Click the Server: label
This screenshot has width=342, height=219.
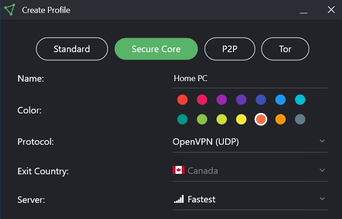coord(31,200)
